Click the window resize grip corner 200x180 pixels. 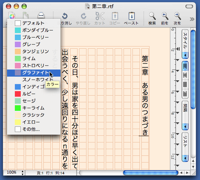[194, 173]
